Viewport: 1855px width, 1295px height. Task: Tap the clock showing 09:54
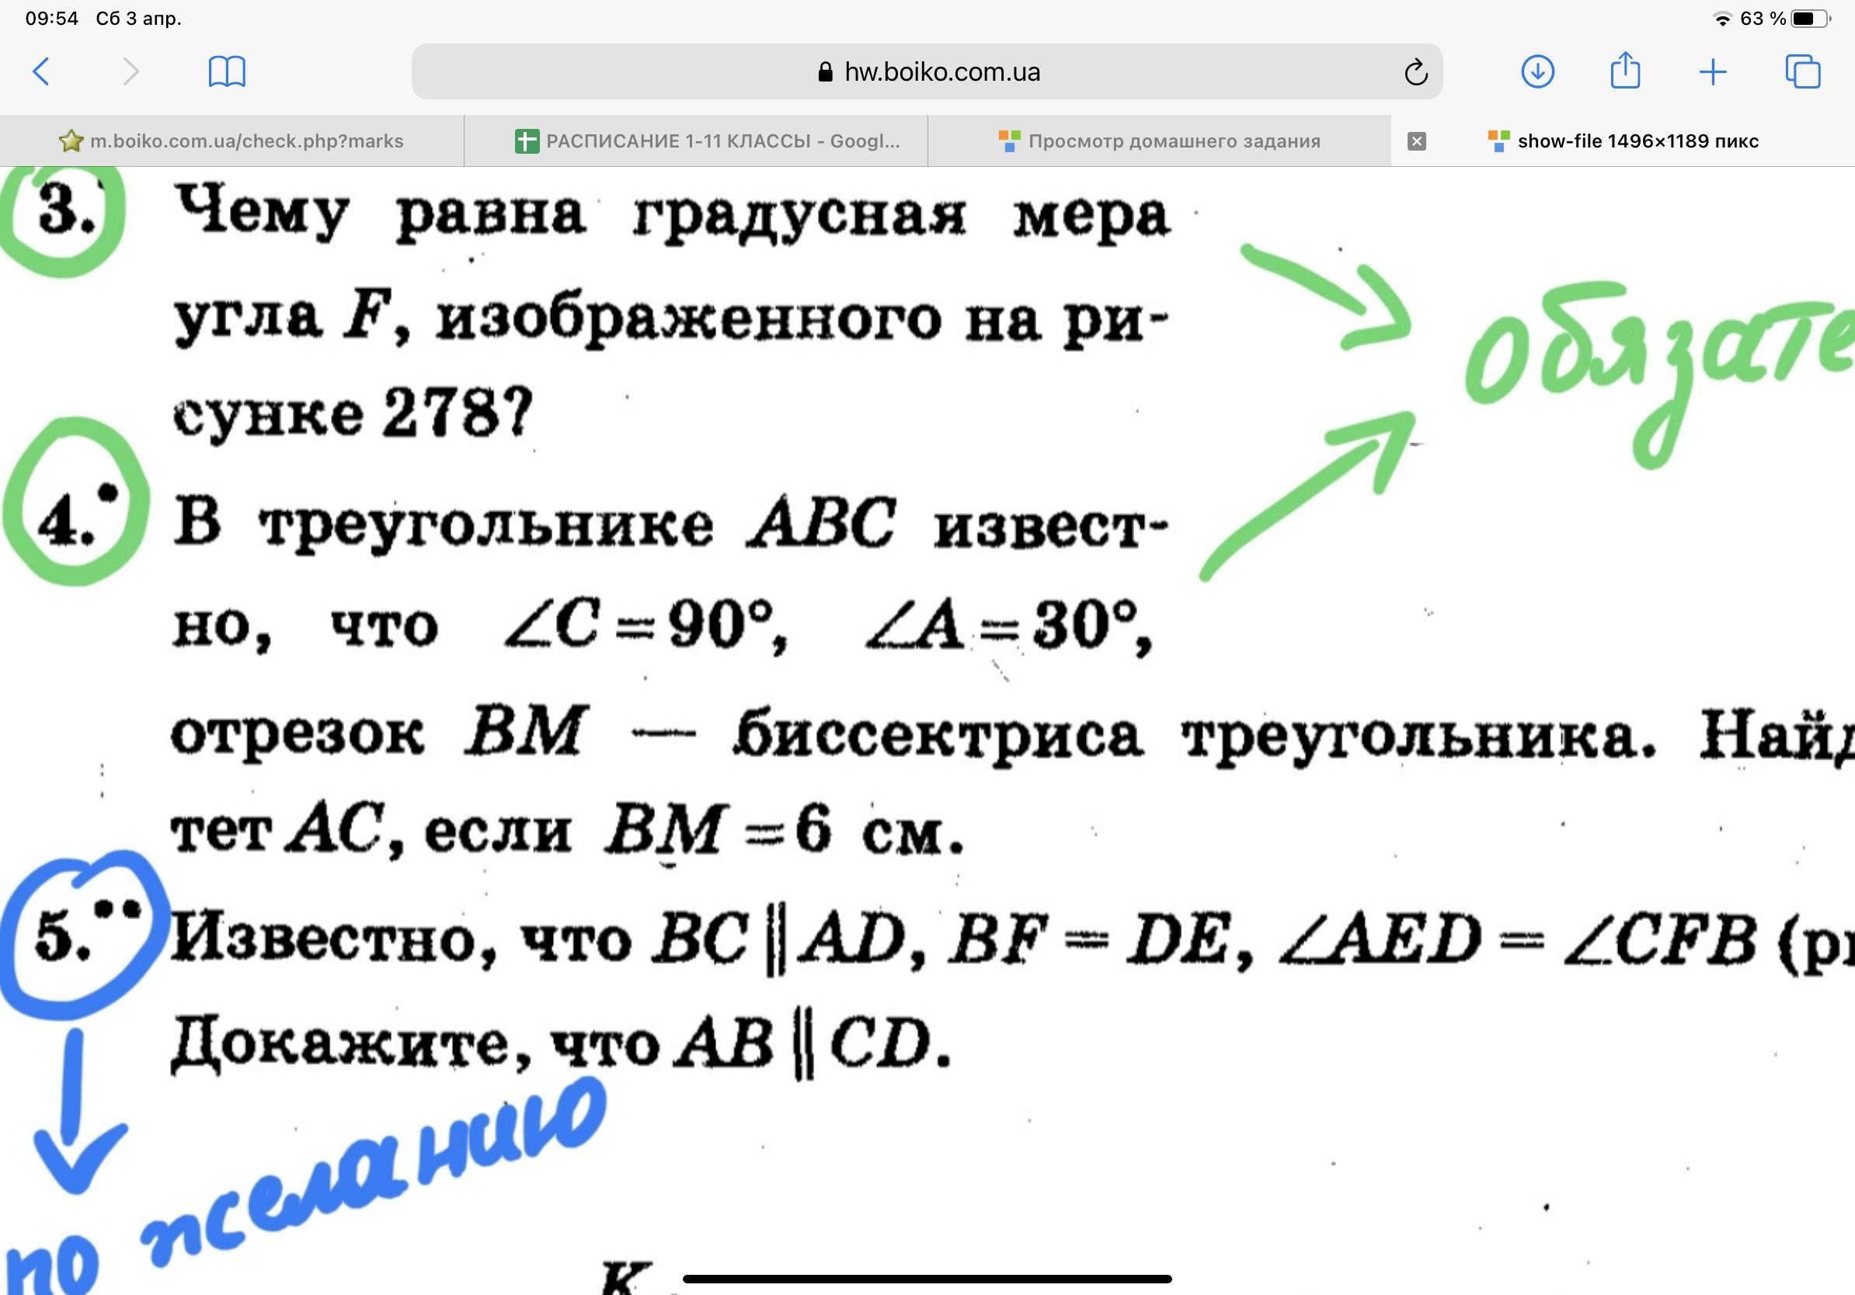(x=52, y=19)
